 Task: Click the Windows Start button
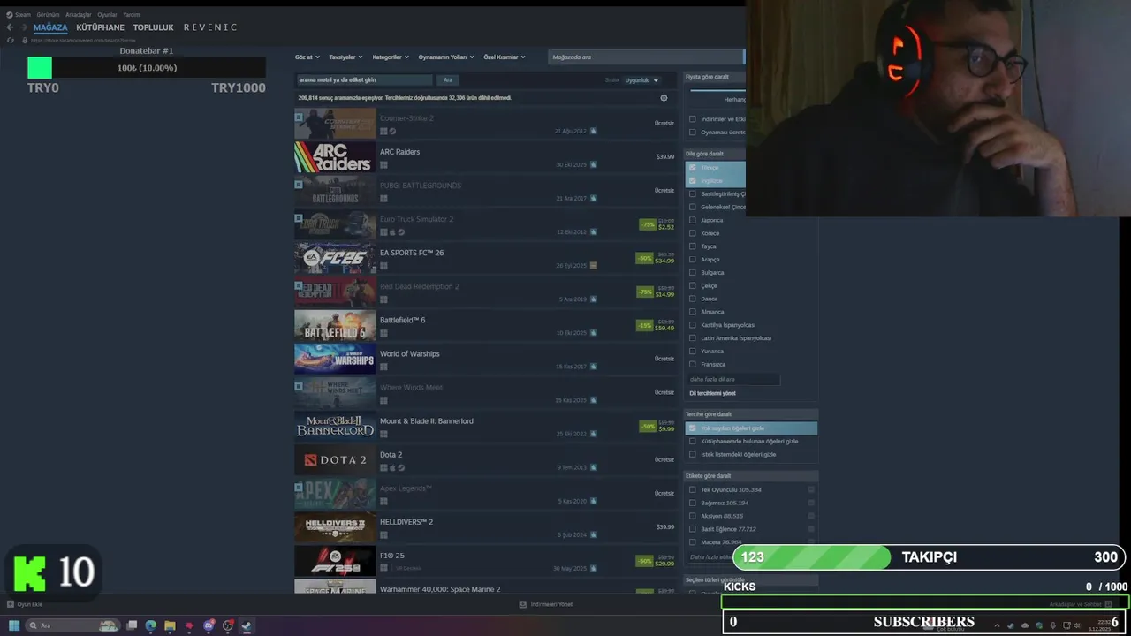pyautogui.click(x=14, y=625)
